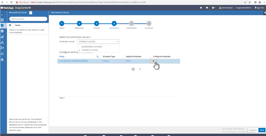Click the Next wizard button
Image resolution: width=266 pixels, height=136 pixels.
pos(262,130)
